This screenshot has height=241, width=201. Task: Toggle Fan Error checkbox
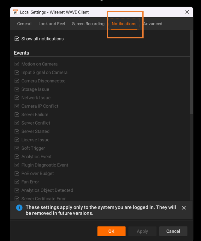point(17,182)
